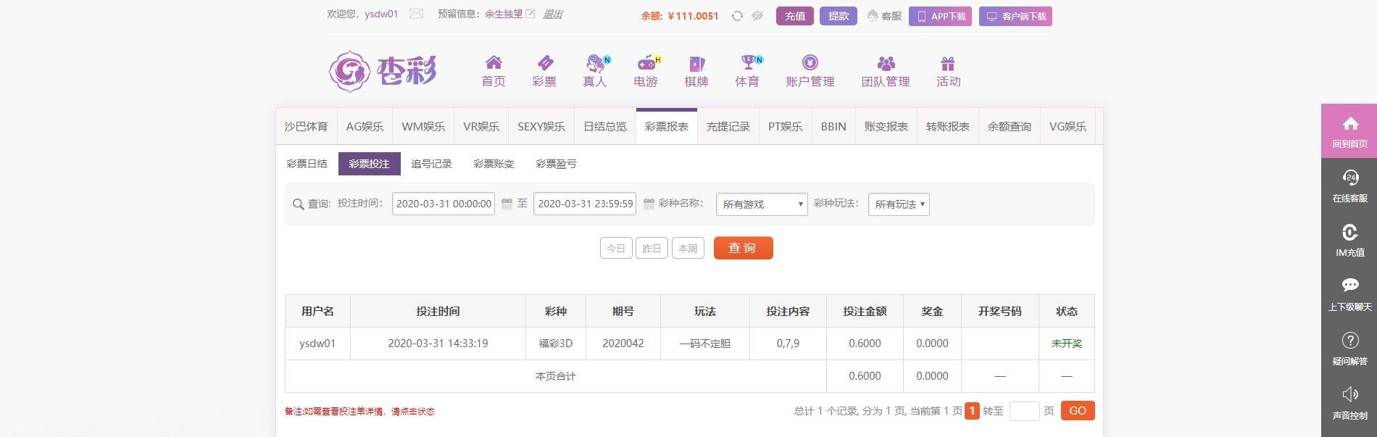The height and width of the screenshot is (437, 1377).
Task: Open the 真人 live casino icon
Action: [x=595, y=63]
